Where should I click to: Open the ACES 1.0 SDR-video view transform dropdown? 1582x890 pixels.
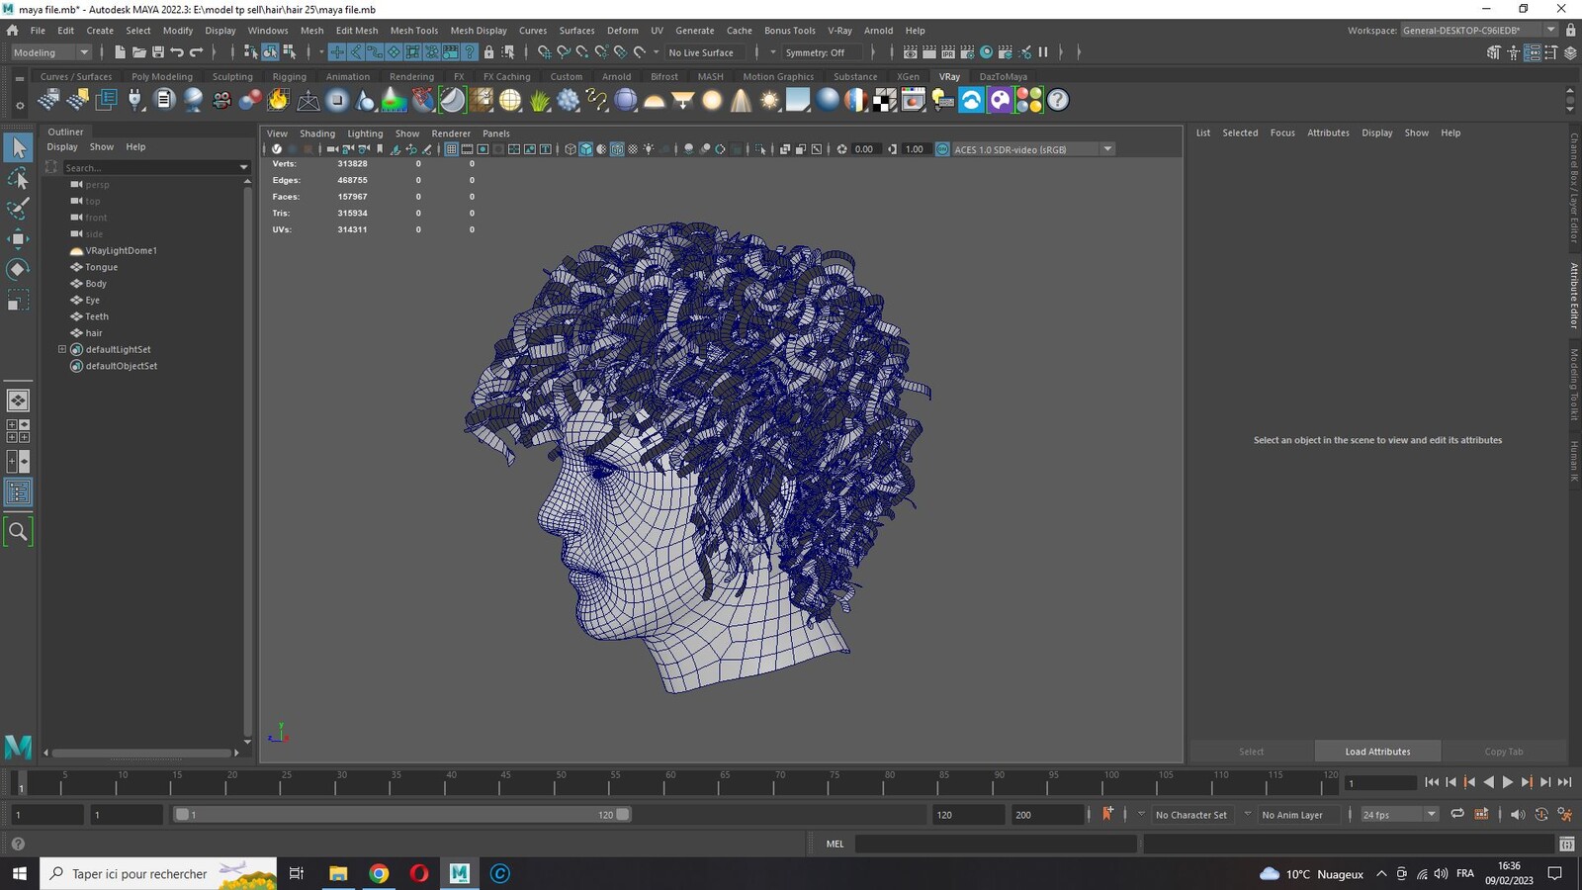point(1033,149)
